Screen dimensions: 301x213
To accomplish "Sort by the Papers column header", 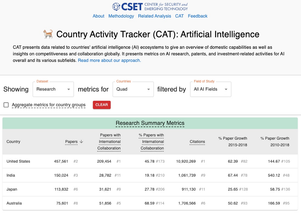I will (71, 142).
